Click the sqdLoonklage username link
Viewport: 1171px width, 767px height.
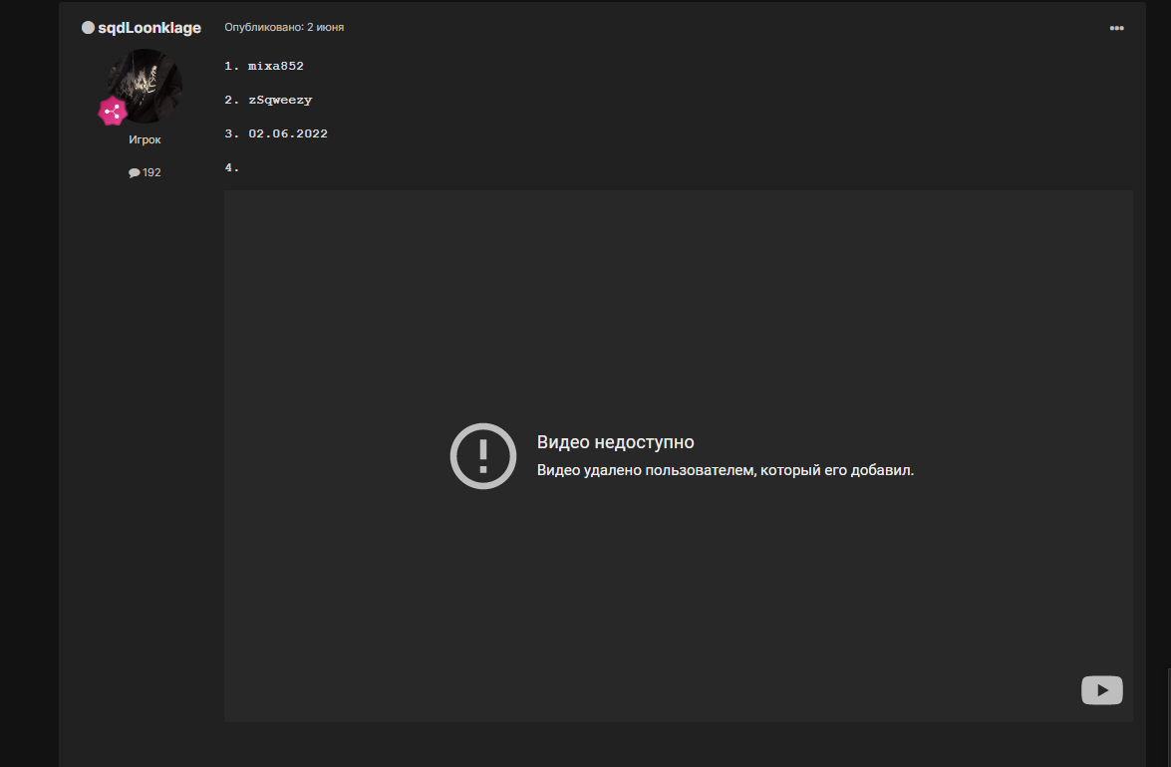click(x=149, y=28)
